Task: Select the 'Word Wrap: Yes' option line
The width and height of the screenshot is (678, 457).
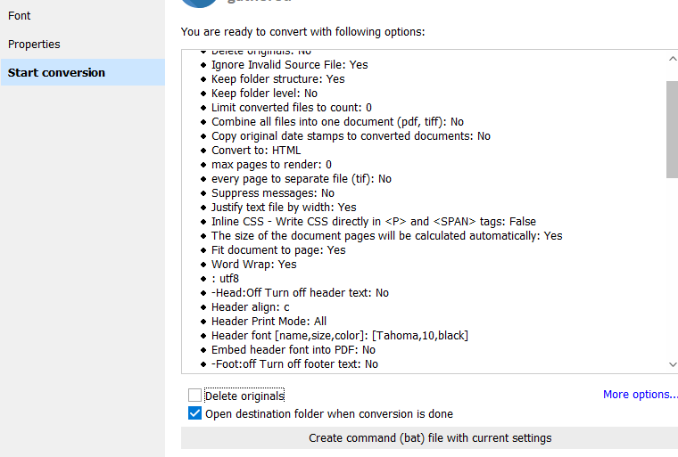Action: pyautogui.click(x=253, y=264)
